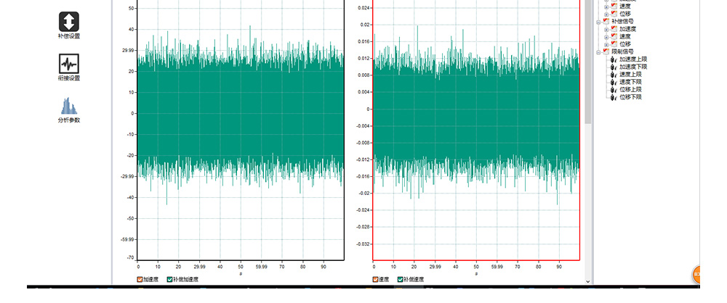Select 加速度上限 limit signal item
Image resolution: width=727 pixels, height=303 pixels.
(632, 59)
